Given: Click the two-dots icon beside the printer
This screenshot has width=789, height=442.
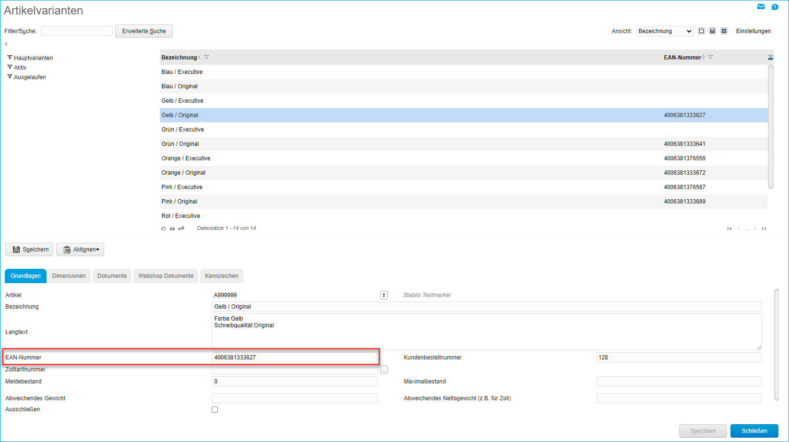Looking at the screenshot, I should (181, 228).
